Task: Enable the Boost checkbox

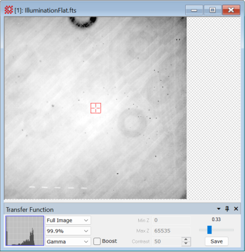Action: click(97, 241)
